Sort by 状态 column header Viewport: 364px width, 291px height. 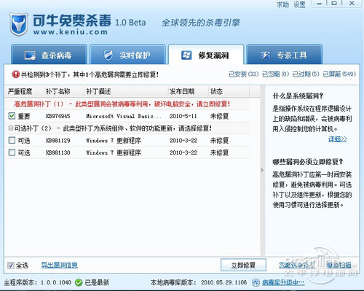(229, 91)
